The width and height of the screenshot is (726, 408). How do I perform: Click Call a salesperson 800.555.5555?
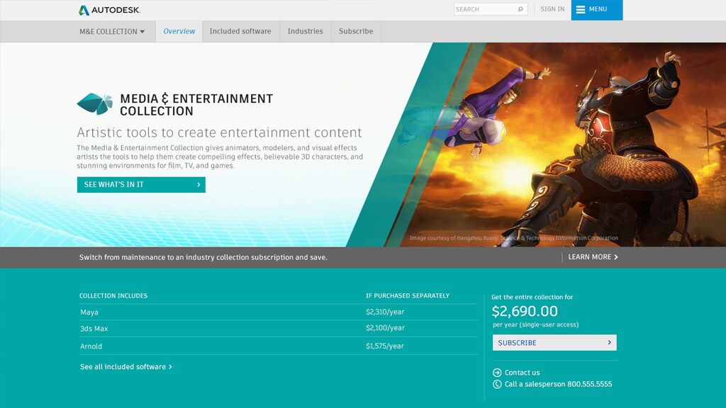(558, 384)
